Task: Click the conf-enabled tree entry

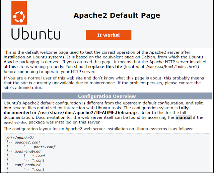Action: click(x=27, y=165)
